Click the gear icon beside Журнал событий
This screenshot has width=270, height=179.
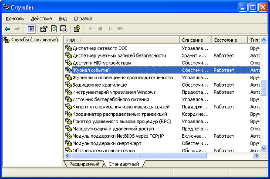68,70
